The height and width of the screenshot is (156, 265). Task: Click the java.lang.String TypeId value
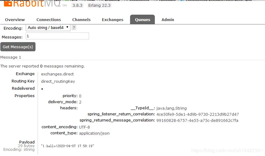[172, 108]
